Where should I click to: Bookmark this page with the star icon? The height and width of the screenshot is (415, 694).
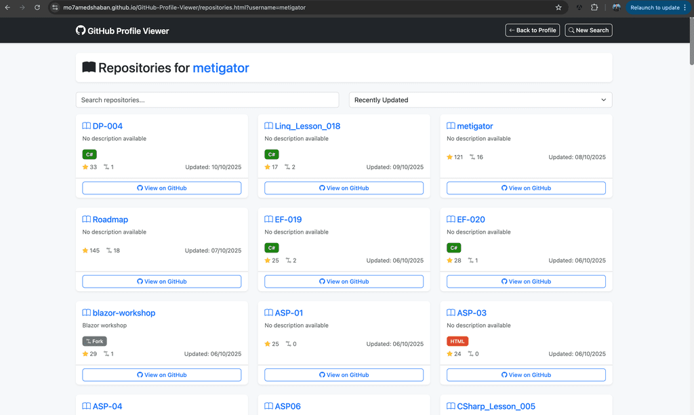[x=558, y=7]
